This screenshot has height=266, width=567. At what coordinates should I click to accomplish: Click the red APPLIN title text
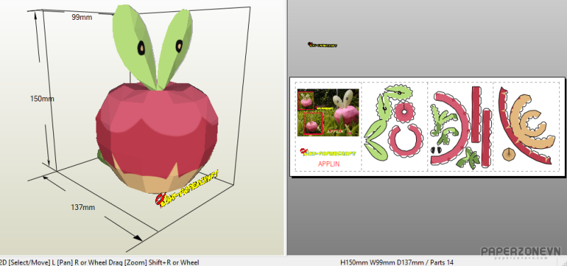[x=329, y=164]
